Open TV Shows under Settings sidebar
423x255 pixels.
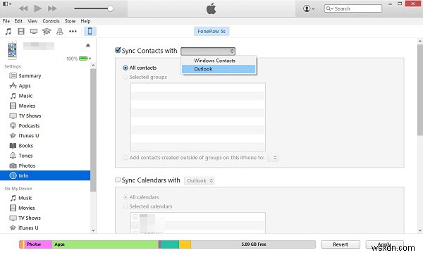pyautogui.click(x=30, y=116)
